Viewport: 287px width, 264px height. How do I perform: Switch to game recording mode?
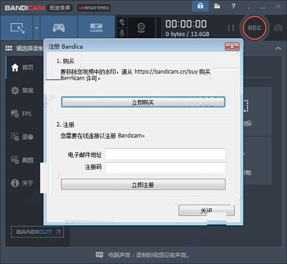pyautogui.click(x=59, y=28)
